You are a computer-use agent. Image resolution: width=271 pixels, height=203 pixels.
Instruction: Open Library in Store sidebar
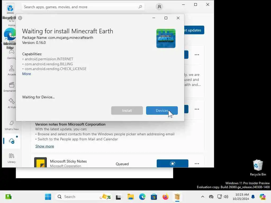[x=12, y=158]
